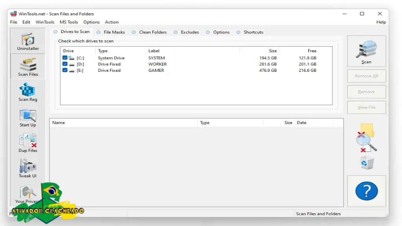Open the Uninstaller tool

coord(28,41)
